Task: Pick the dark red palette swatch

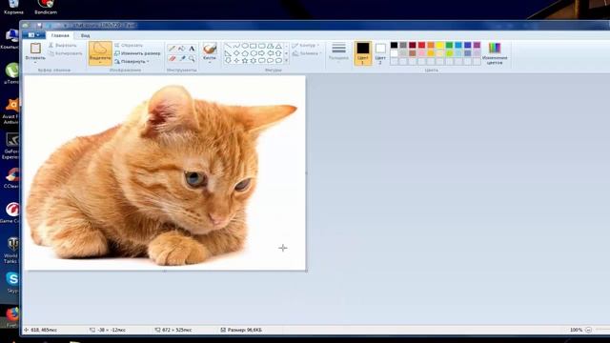Action: [x=413, y=45]
